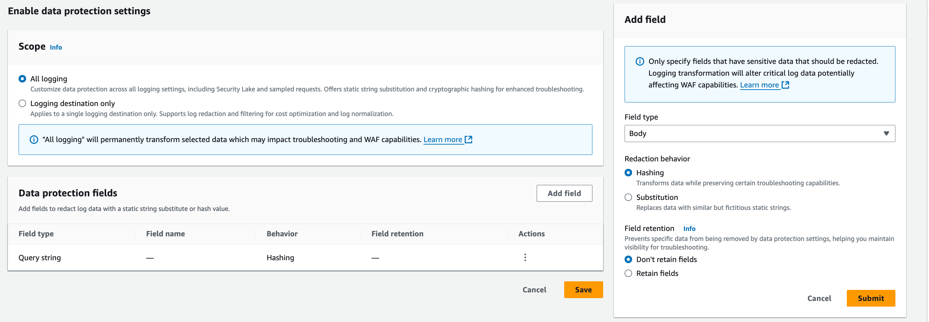Click the Data protection fields heading
This screenshot has height=322, width=929.
click(x=68, y=193)
